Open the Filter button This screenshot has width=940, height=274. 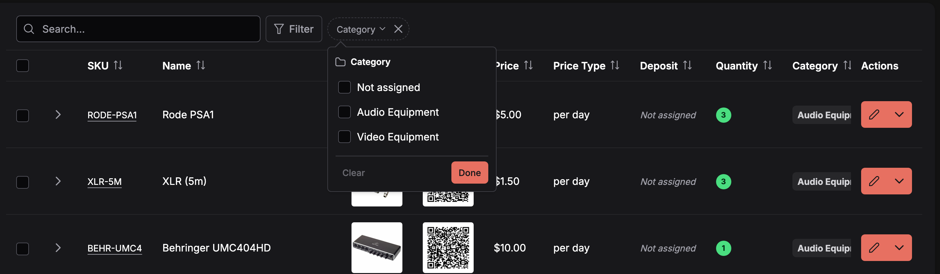pyautogui.click(x=294, y=29)
